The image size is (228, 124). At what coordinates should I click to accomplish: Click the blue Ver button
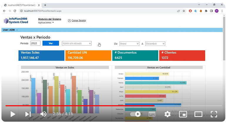pyautogui.click(x=51, y=43)
